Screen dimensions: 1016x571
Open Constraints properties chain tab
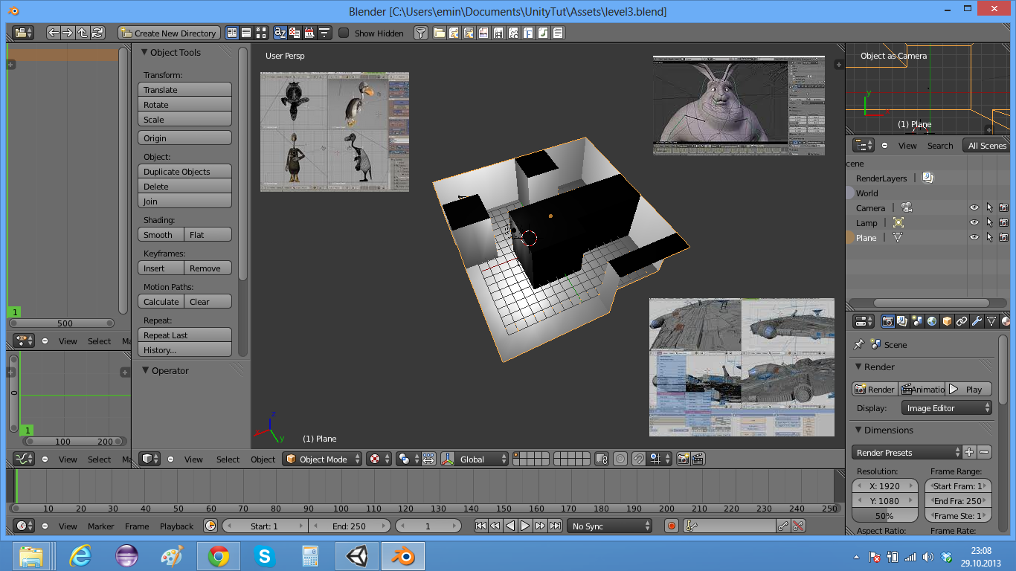pyautogui.click(x=962, y=321)
